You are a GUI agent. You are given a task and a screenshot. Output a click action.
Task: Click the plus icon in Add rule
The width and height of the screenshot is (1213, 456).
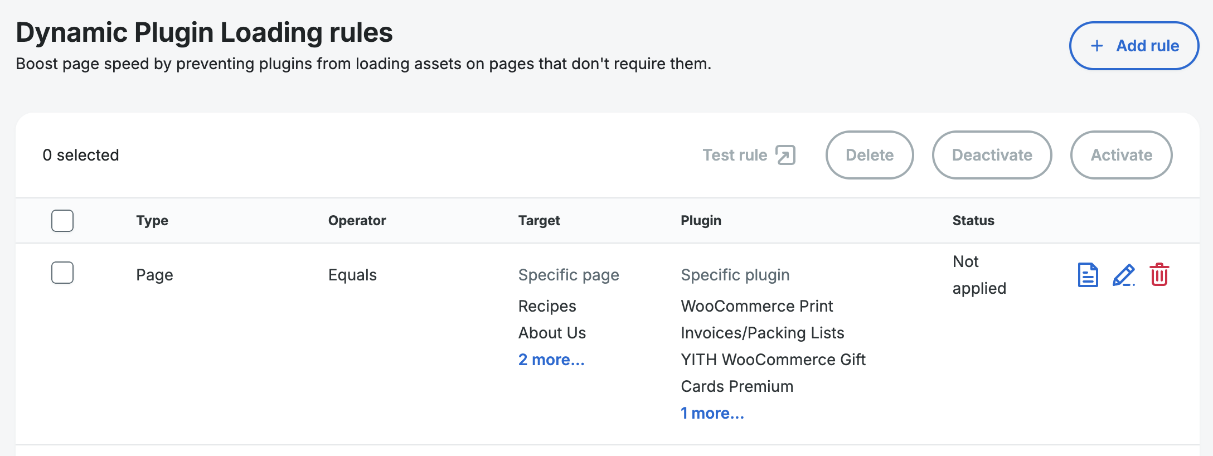[x=1096, y=46]
